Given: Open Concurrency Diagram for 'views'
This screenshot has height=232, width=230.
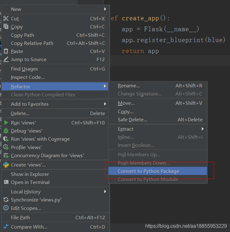Looking at the screenshot, I should coord(55,156).
